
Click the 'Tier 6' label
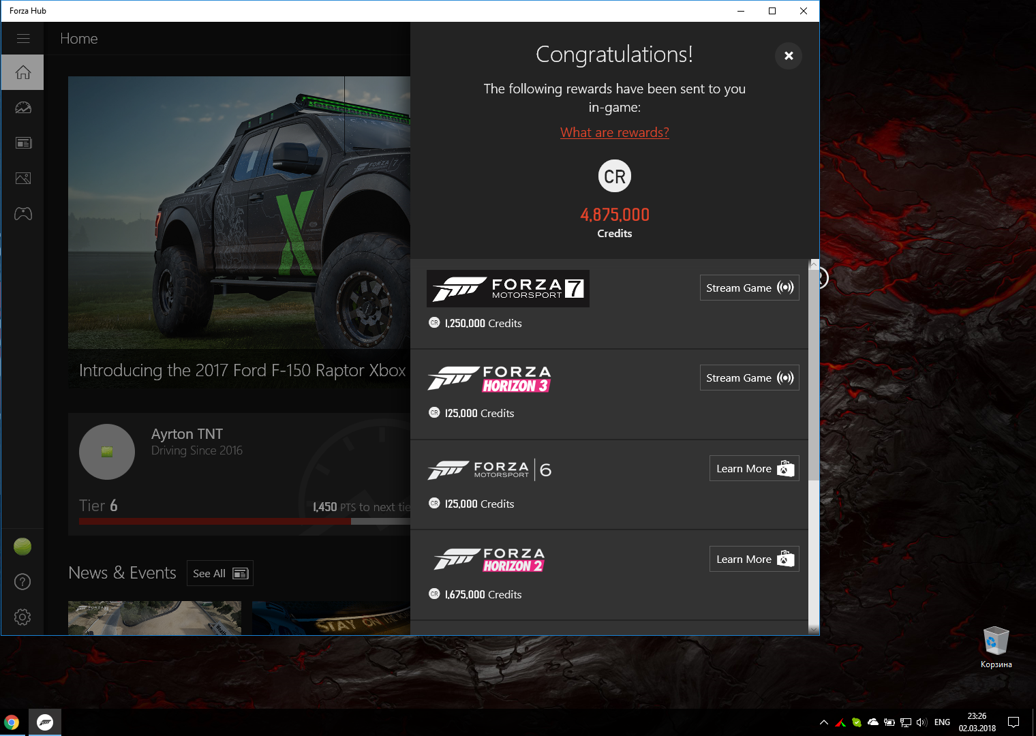coord(98,506)
